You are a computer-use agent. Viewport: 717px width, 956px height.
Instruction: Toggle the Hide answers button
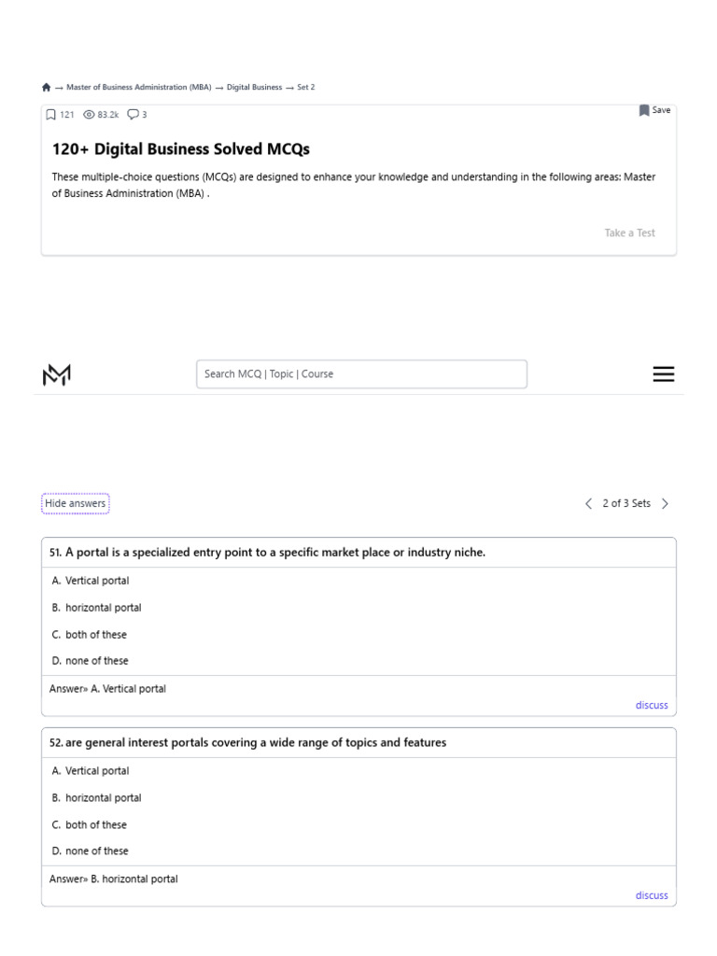click(x=76, y=503)
